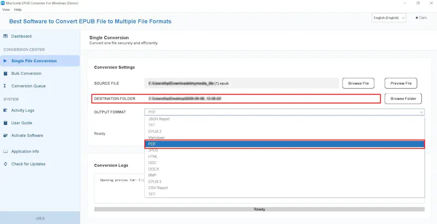The image size is (437, 224).
Task: Click the Check for Updates refresh icon
Action: click(x=5, y=164)
